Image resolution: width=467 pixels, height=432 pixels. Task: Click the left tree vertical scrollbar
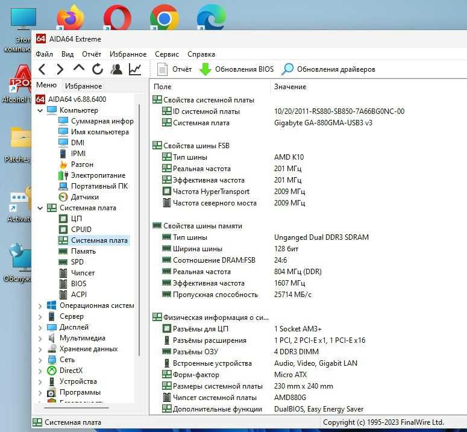click(139, 230)
